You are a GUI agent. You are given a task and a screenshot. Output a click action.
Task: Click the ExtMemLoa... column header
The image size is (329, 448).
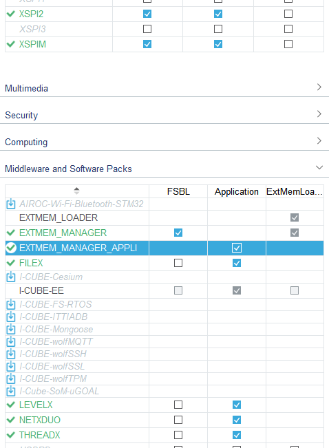tap(295, 191)
